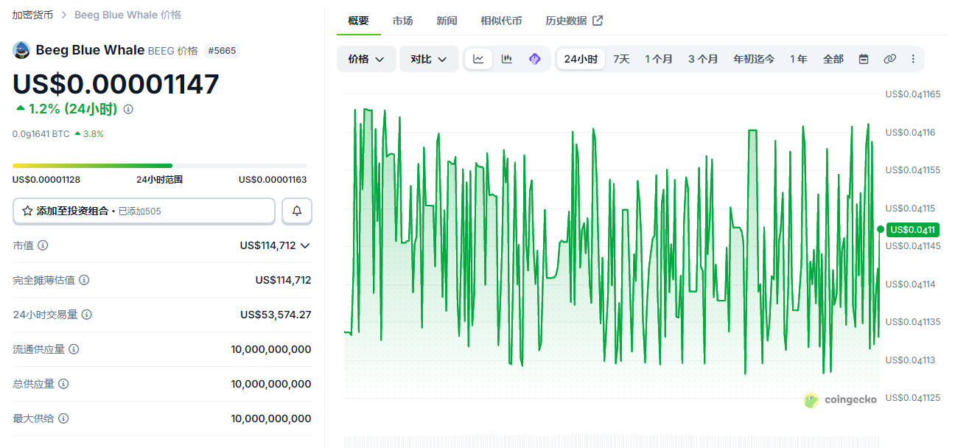Expand the 市值 US$114,712 chevron
Viewport: 969px width, 448px height.
305,245
